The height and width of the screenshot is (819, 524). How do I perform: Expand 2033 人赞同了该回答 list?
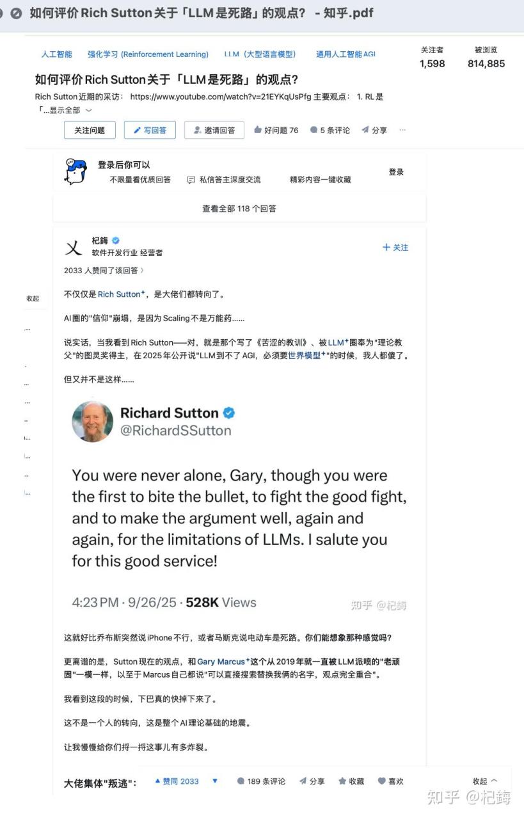104,271
